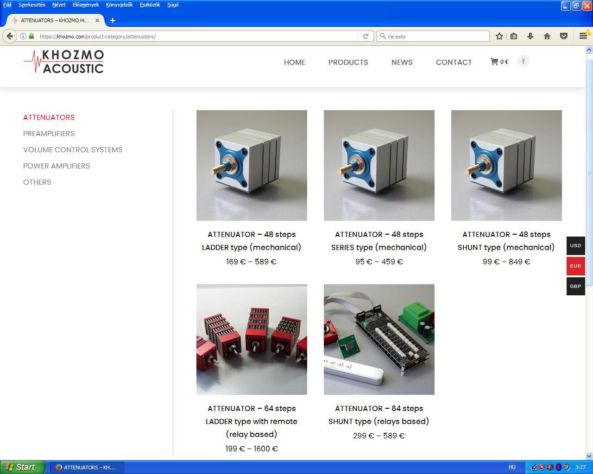The image size is (593, 474).
Task: Click the green padlock security icon
Action: (32, 36)
